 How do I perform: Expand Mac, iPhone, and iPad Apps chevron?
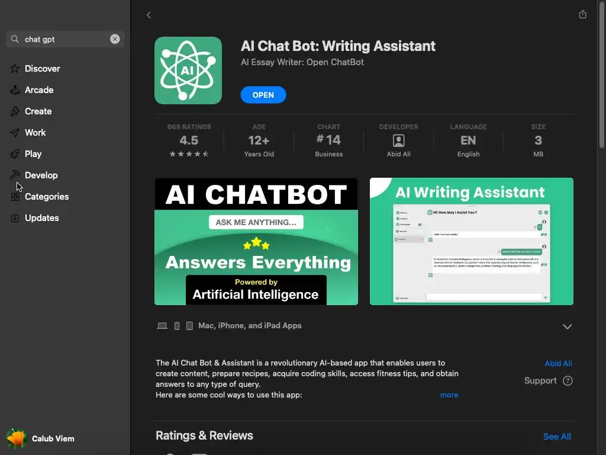[567, 326]
